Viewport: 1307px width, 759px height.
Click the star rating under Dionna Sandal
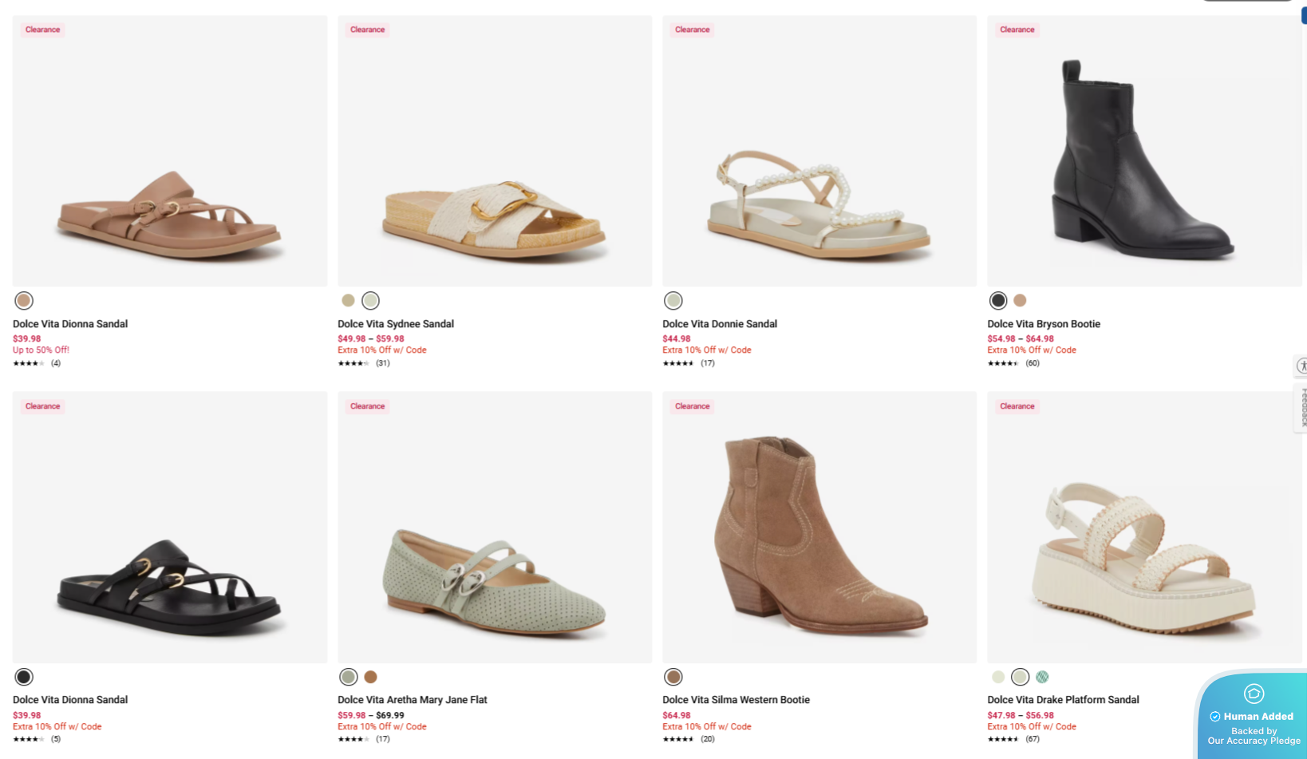point(30,363)
